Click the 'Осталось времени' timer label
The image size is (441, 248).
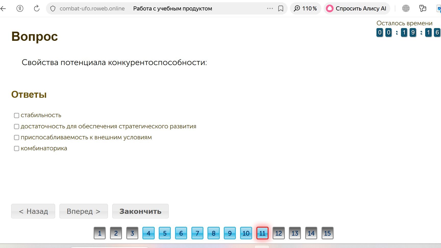point(405,23)
